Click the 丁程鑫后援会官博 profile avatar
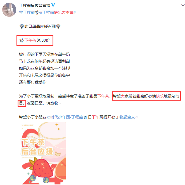This screenshot has width=185, height=185. (9, 10)
